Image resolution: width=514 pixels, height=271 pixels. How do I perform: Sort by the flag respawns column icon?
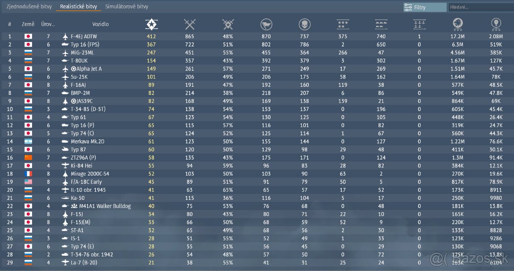266,24
